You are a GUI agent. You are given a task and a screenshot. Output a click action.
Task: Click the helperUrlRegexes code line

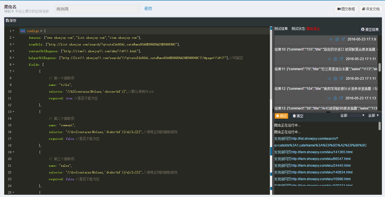click(136, 58)
